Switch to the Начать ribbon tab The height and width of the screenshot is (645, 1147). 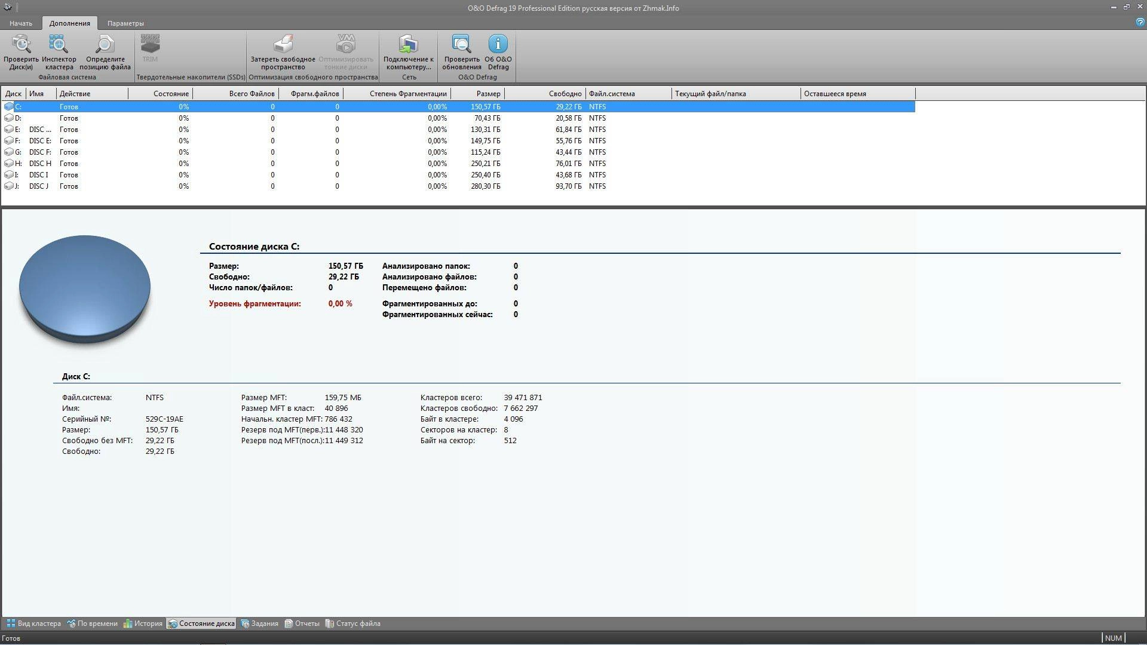click(21, 23)
